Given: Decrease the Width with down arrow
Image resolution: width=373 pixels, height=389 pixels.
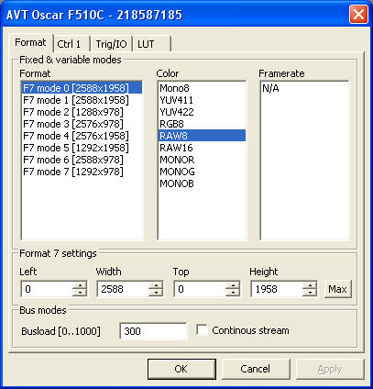Looking at the screenshot, I should [156, 293].
